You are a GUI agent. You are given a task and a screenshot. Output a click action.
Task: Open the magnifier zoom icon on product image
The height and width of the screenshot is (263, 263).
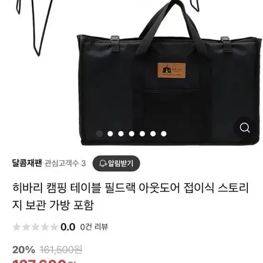pyautogui.click(x=245, y=127)
